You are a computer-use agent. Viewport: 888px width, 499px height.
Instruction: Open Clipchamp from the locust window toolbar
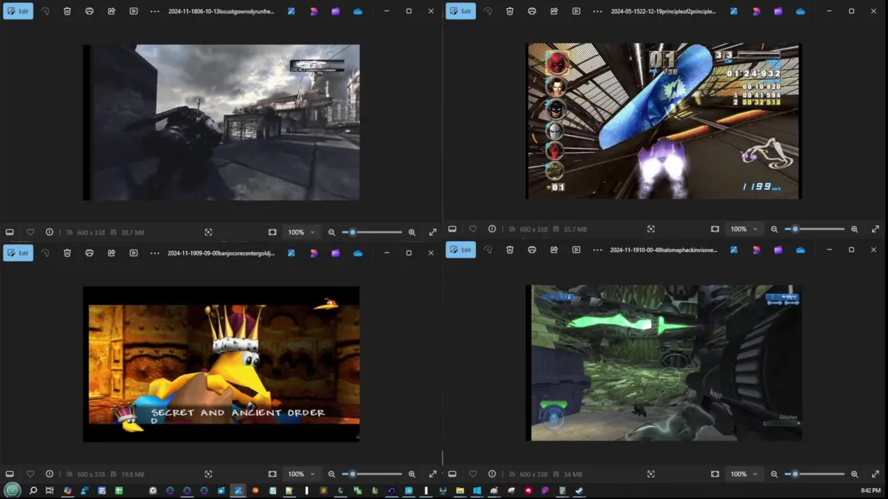336,11
